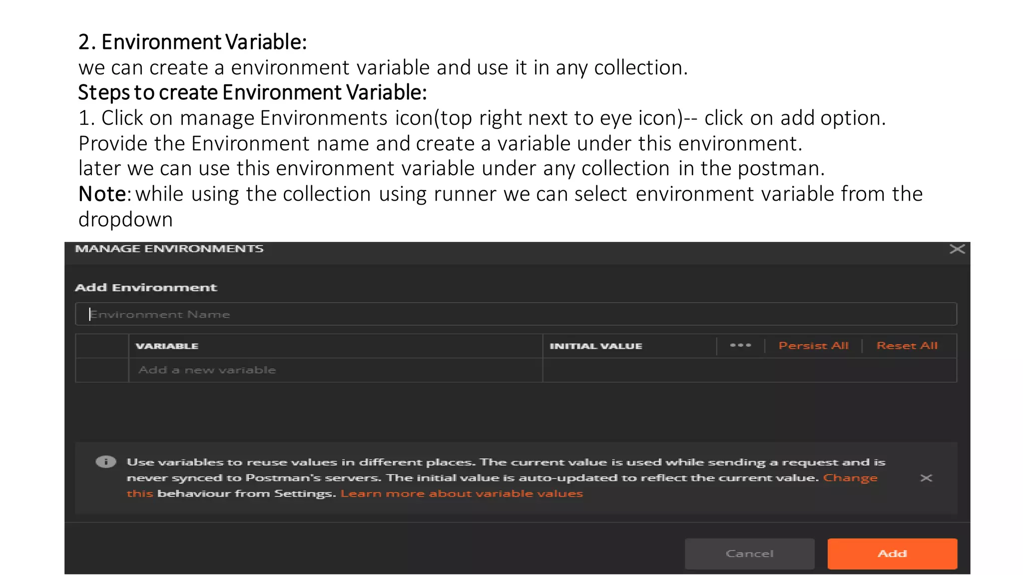
Task: Close the Manage Environments dialog
Action: click(957, 249)
